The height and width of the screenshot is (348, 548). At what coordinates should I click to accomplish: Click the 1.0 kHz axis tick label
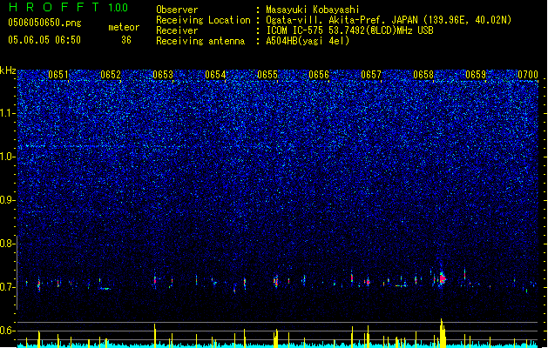(8, 157)
